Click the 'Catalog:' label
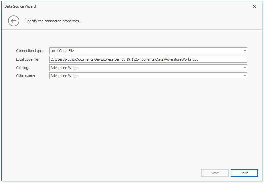 (23, 68)
